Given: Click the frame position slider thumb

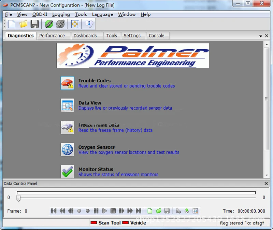Looking at the screenshot, I should [x=18, y=198].
